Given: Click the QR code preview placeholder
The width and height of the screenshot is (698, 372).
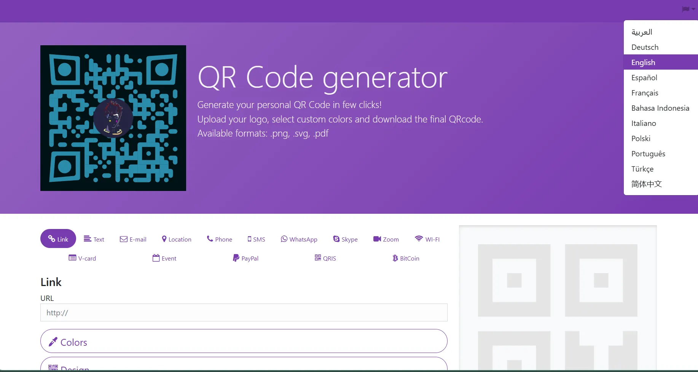Looking at the screenshot, I should coord(558,298).
